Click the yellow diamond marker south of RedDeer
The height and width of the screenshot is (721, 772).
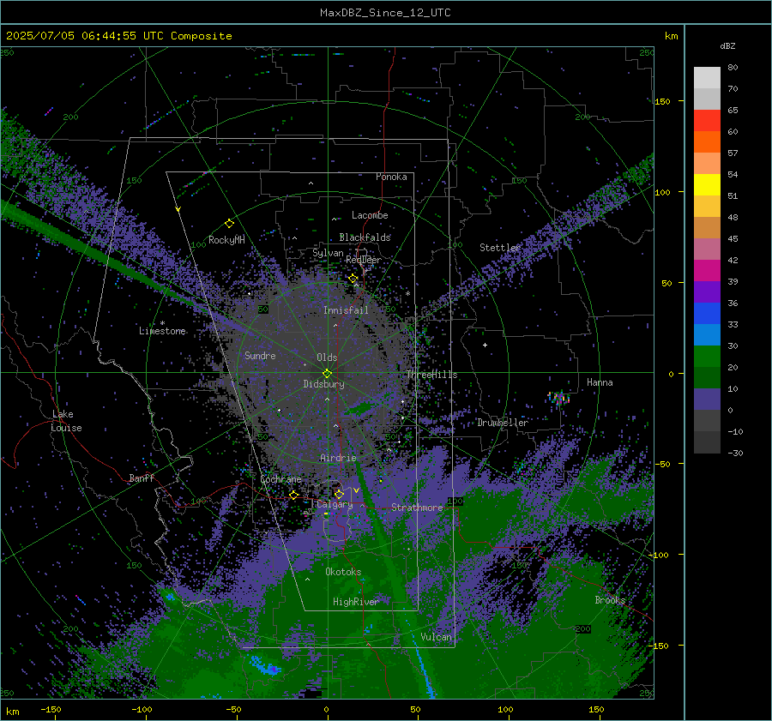pos(353,279)
